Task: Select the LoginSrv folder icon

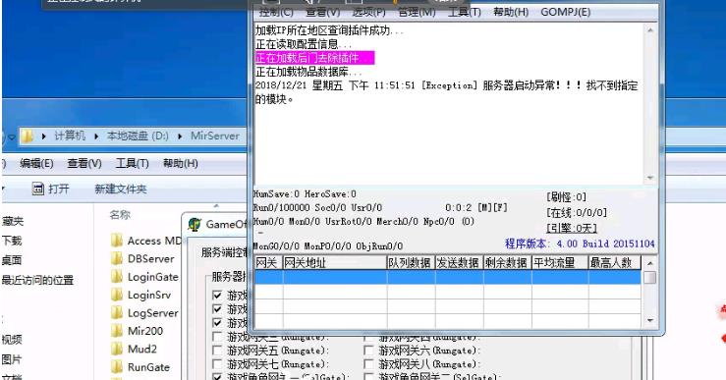Action: click(x=117, y=295)
